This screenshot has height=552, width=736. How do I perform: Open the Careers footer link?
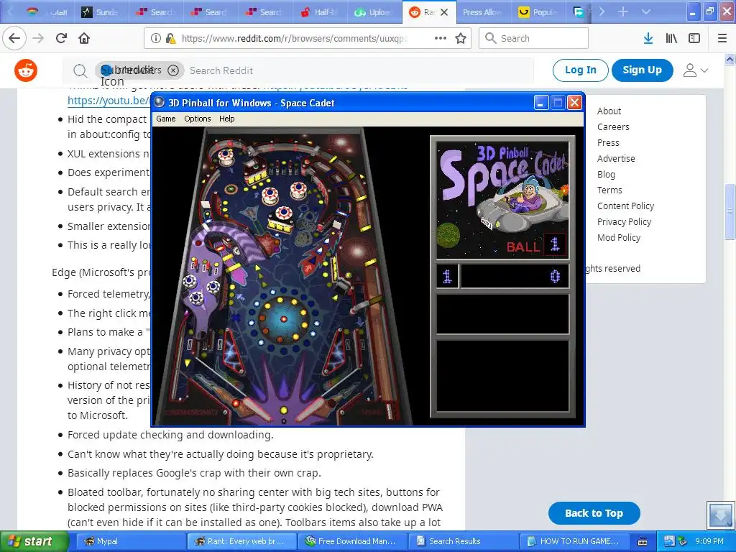613,127
